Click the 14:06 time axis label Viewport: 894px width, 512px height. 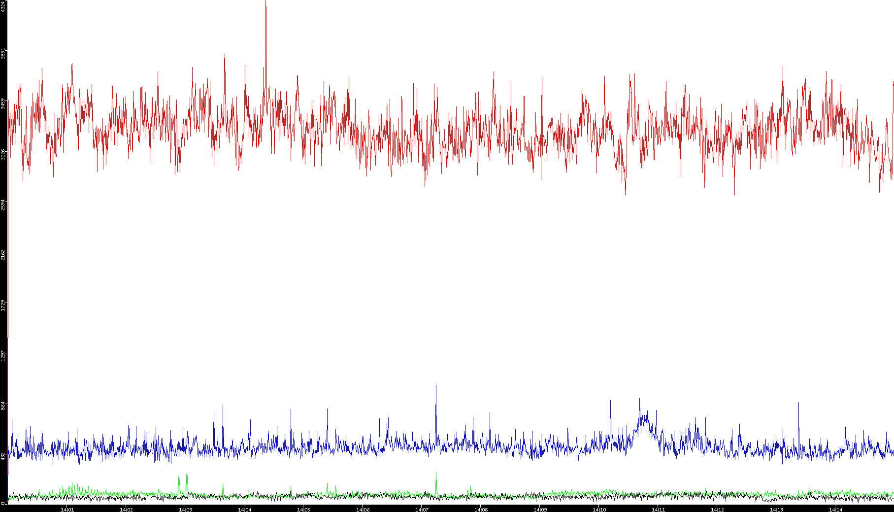pos(363,510)
